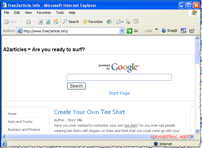The height and width of the screenshot is (148, 202).
Task: Click the IE icon in title bar
Action: [x=4, y=5]
